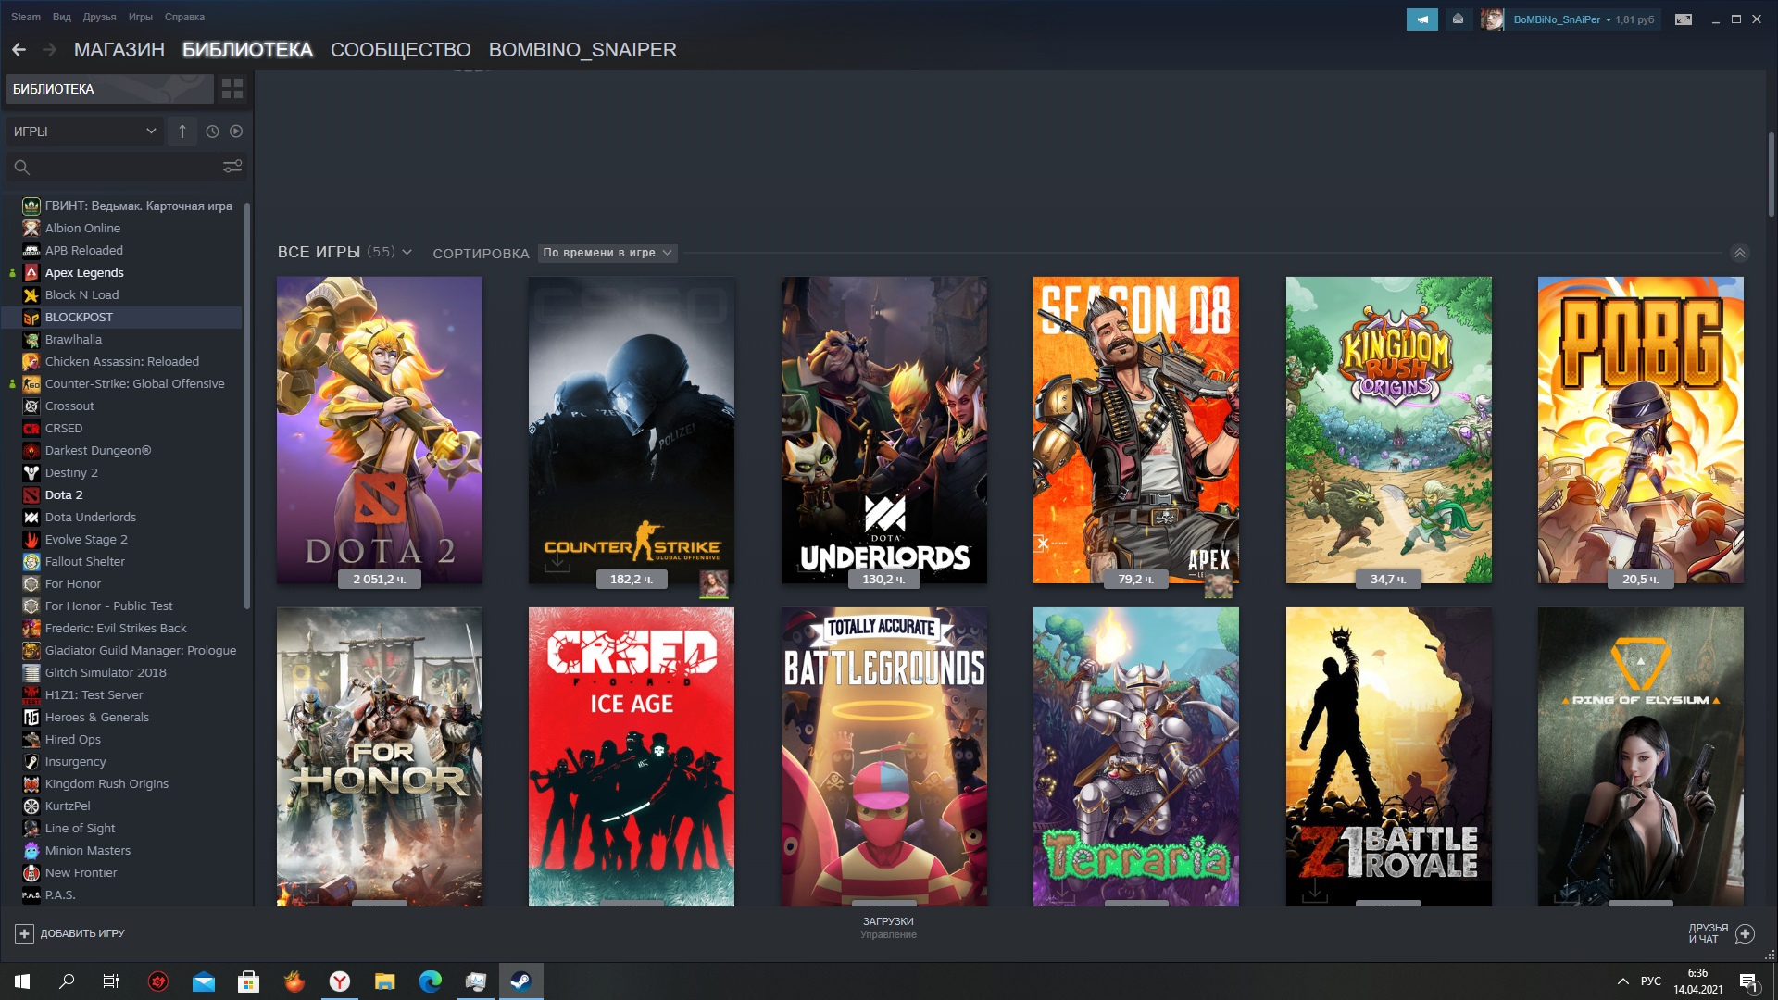Select Counter-Strike: Global Offensive in sidebar
The height and width of the screenshot is (1000, 1778).
(x=134, y=383)
